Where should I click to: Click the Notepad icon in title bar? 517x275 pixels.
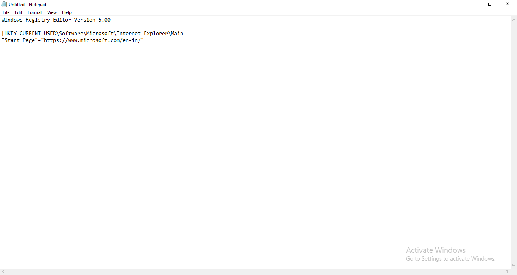[x=4, y=4]
